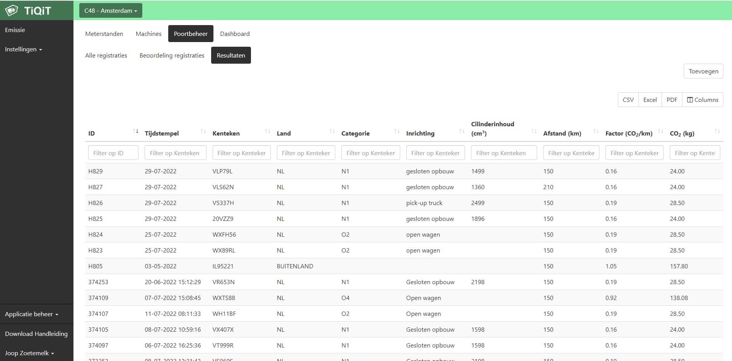Open the Download Handleiding link
This screenshot has height=361, width=732.
pyautogui.click(x=36, y=334)
